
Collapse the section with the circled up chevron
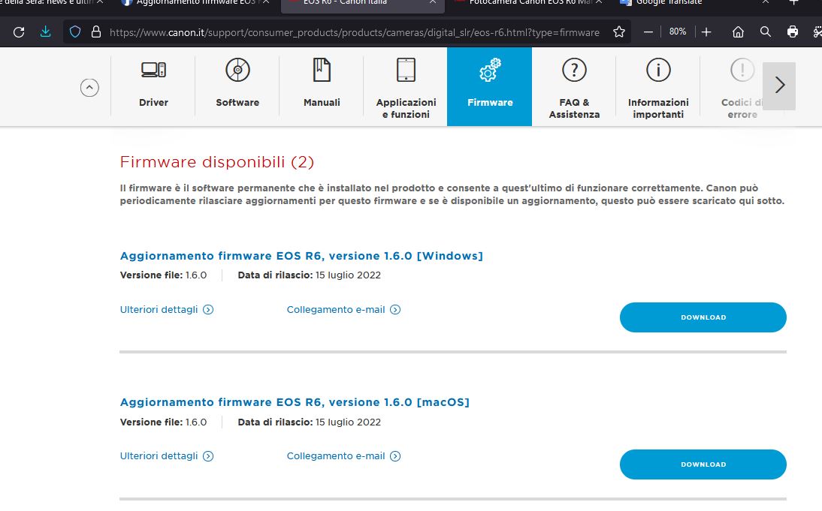pyautogui.click(x=89, y=88)
